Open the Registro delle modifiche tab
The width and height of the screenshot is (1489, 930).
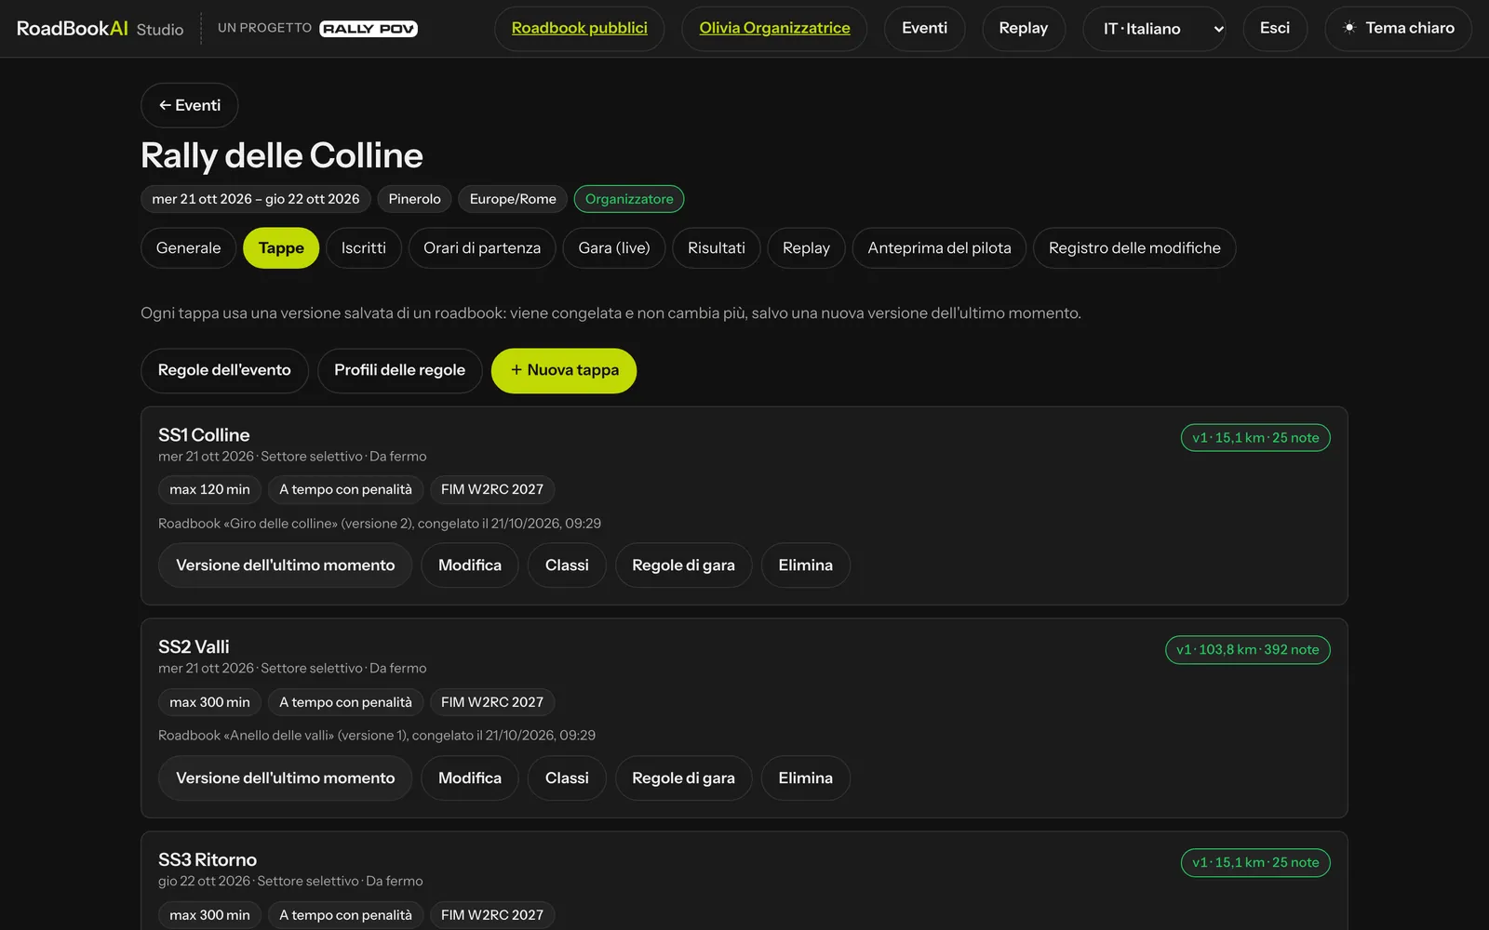click(x=1134, y=248)
